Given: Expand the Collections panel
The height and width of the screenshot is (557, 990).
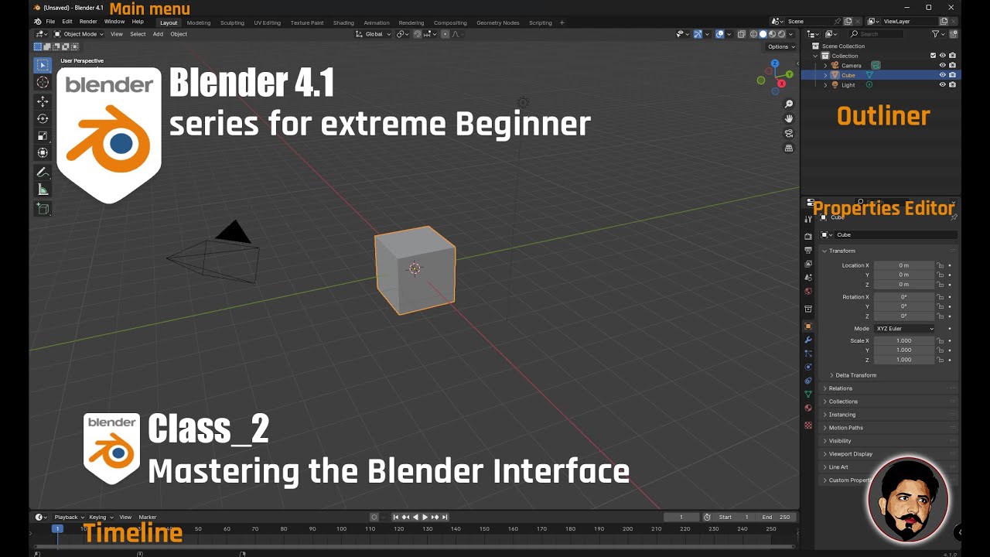Looking at the screenshot, I should click(x=842, y=402).
